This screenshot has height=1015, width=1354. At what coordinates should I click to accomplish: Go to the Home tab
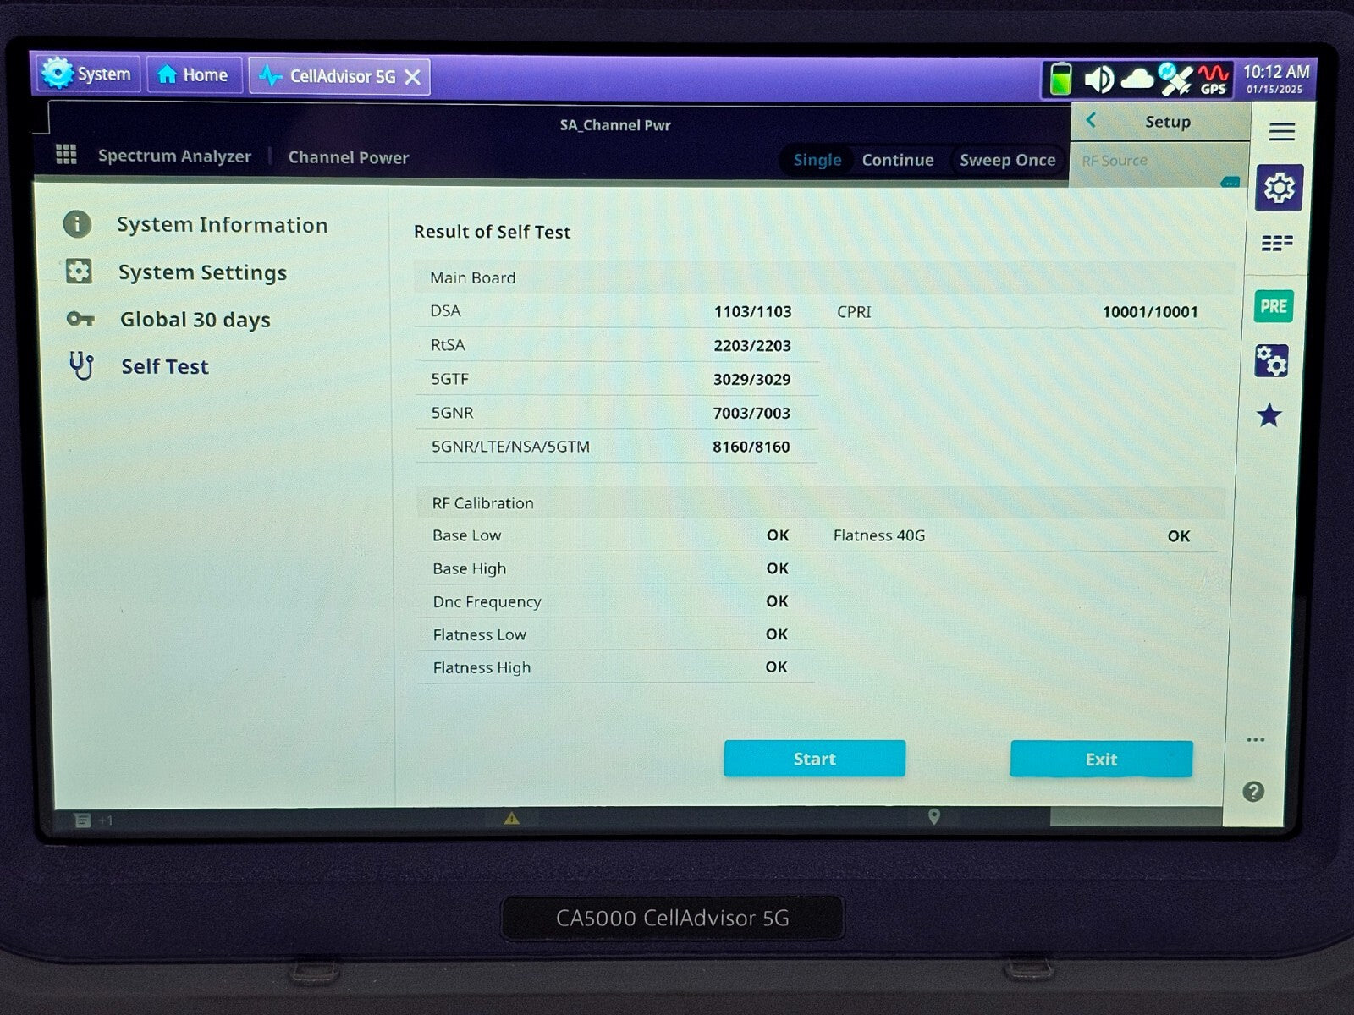[x=194, y=74]
